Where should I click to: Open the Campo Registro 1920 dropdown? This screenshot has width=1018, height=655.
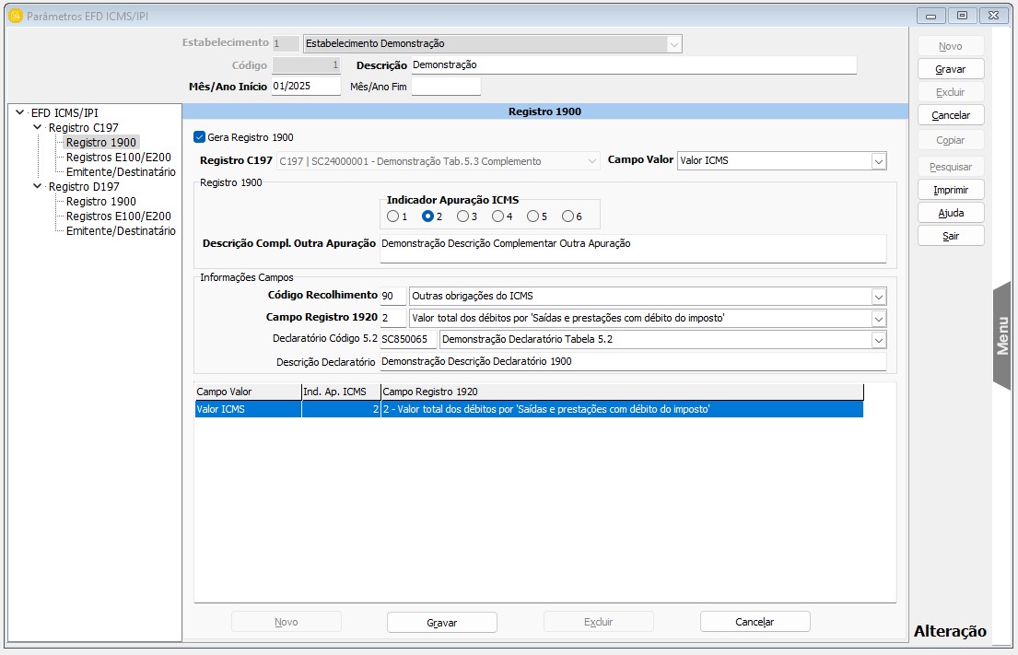[x=877, y=318]
